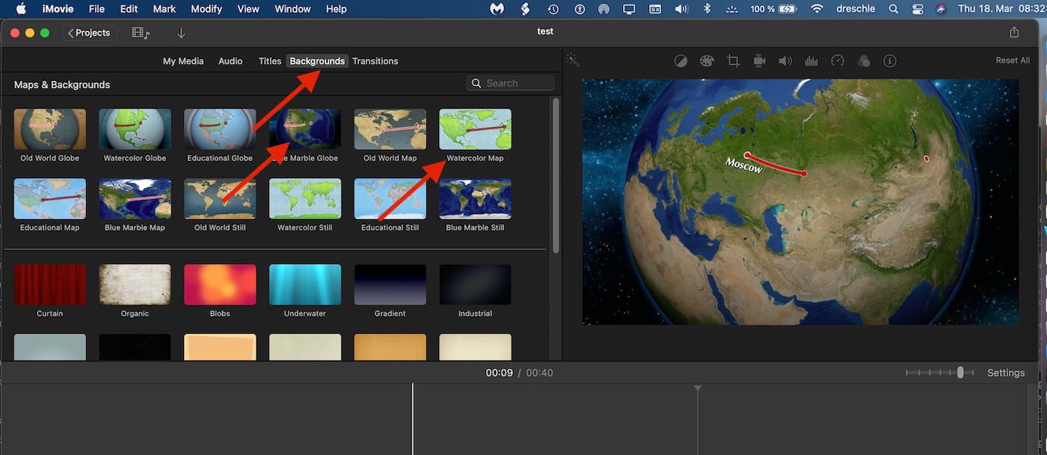This screenshot has width=1047, height=455.
Task: Open the timeline Settings popover
Action: [x=1006, y=373]
